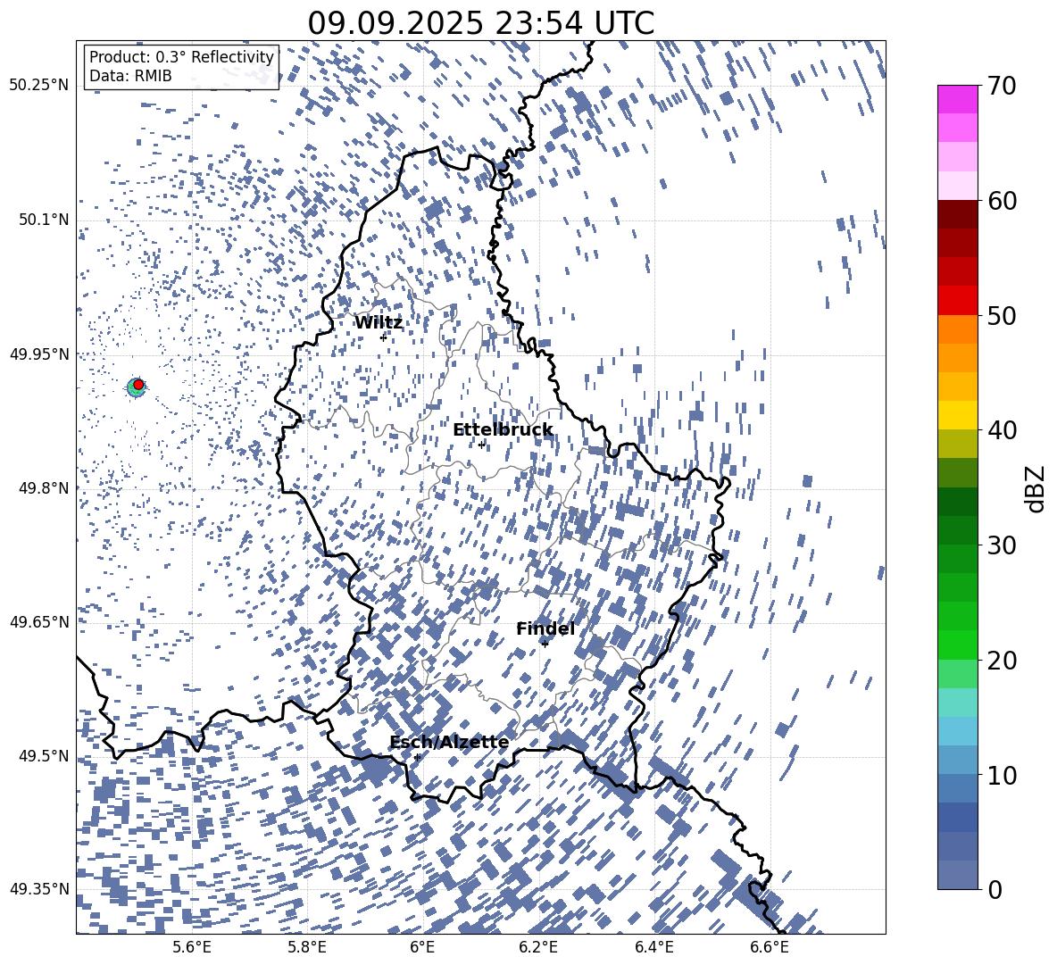Viewport: 1057px width, 965px height.
Task: Click the 5.6°E longitude label
Action: pyautogui.click(x=192, y=947)
